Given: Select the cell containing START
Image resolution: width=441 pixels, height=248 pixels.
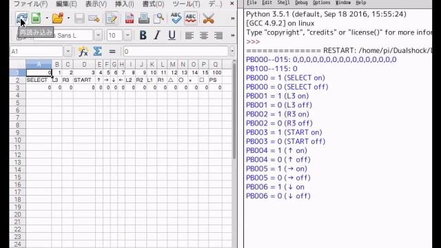Looking at the screenshot, I should [x=84, y=80].
